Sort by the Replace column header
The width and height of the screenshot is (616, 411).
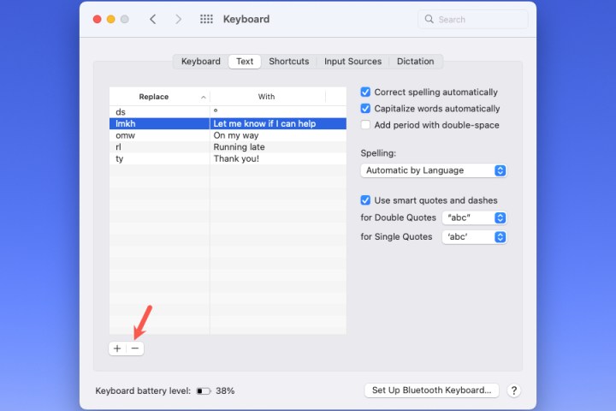point(159,97)
